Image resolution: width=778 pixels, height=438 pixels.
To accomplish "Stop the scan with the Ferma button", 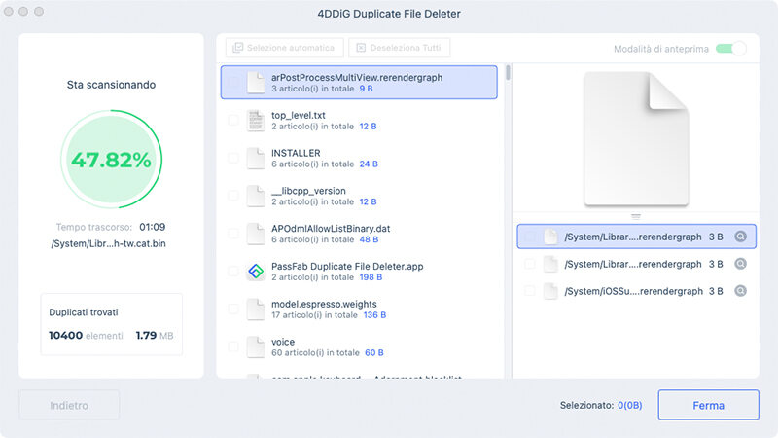I will (708, 404).
